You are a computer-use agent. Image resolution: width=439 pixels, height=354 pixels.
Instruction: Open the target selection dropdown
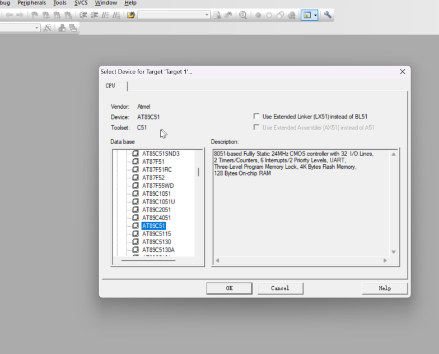coord(37,28)
